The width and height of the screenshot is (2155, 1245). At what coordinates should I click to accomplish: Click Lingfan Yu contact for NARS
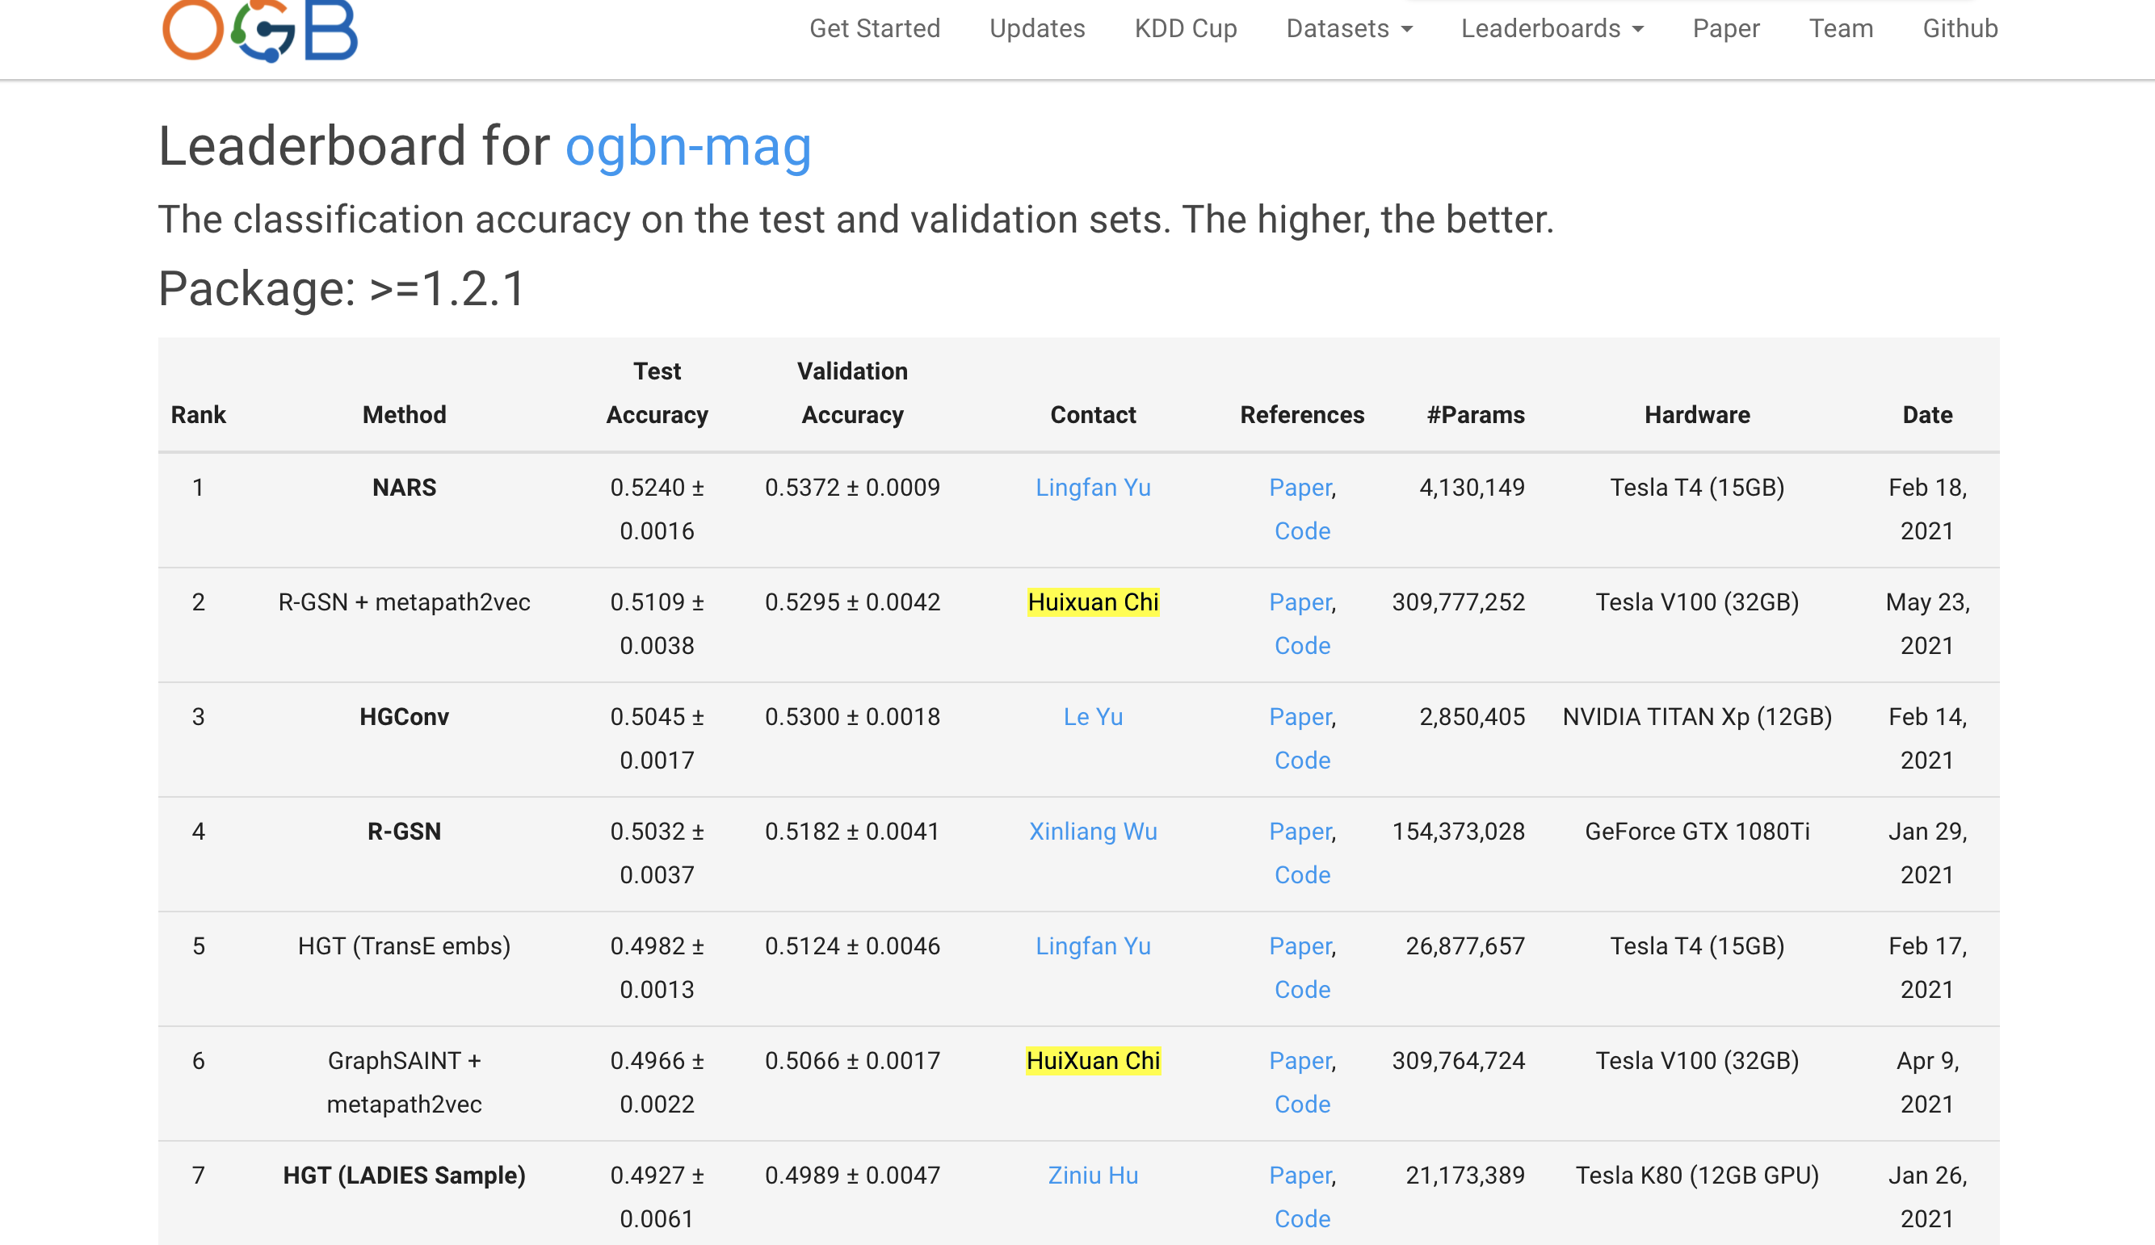pyautogui.click(x=1092, y=488)
